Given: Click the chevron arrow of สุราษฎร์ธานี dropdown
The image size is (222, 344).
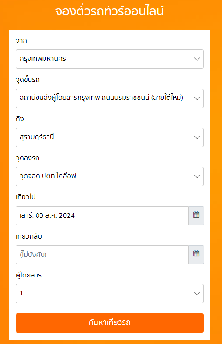Looking at the screenshot, I should [197, 137].
